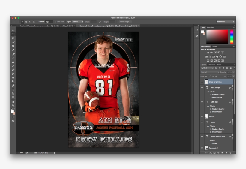
Task: Switch to the Channels tab
Action: [x=211, y=65]
